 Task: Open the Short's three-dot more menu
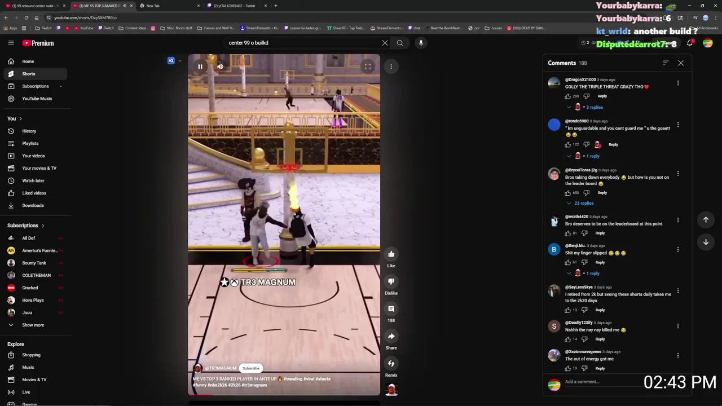click(391, 67)
